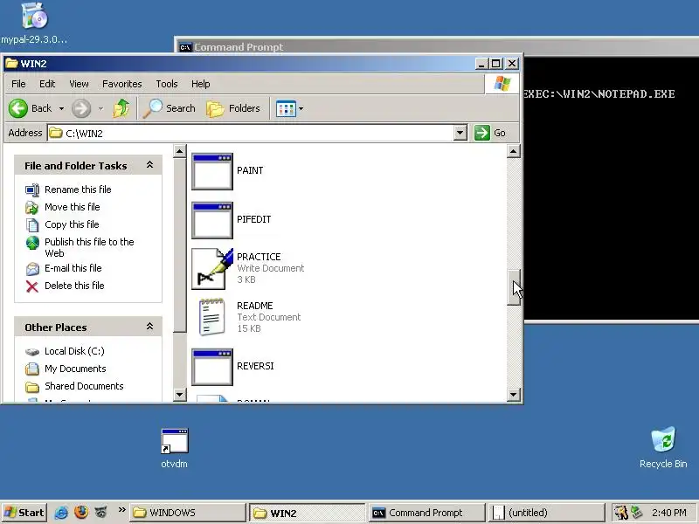Click the Command Prompt window title bar
This screenshot has width=699, height=524.
tap(437, 47)
